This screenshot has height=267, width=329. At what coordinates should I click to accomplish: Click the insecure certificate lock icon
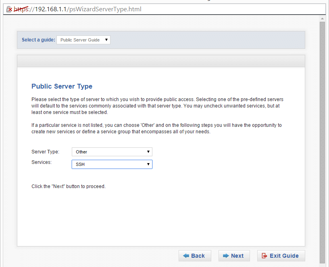pyautogui.click(x=9, y=9)
